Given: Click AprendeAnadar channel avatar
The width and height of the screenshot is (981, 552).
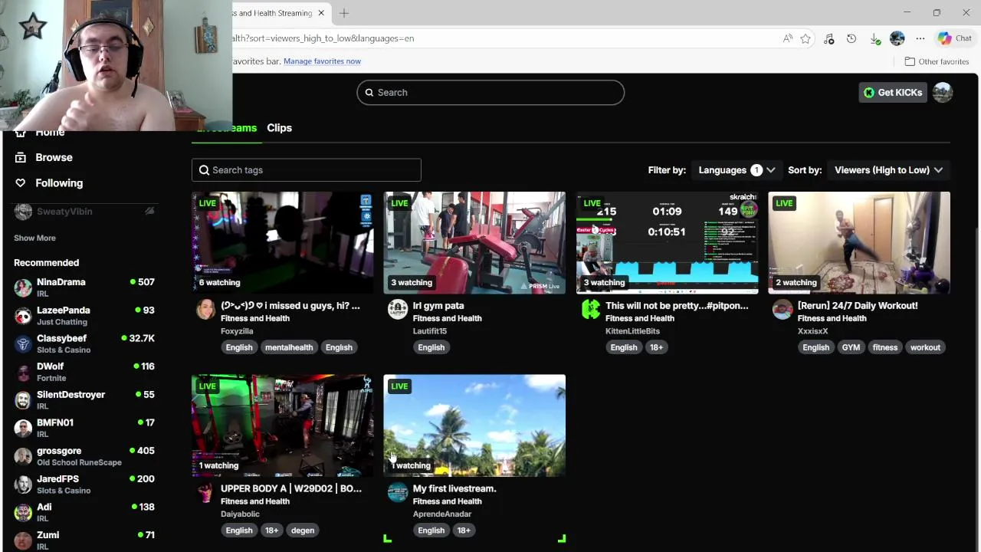Looking at the screenshot, I should [x=397, y=492].
